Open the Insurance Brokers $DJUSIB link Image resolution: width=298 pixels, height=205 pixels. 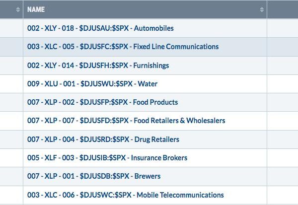tap(107, 158)
